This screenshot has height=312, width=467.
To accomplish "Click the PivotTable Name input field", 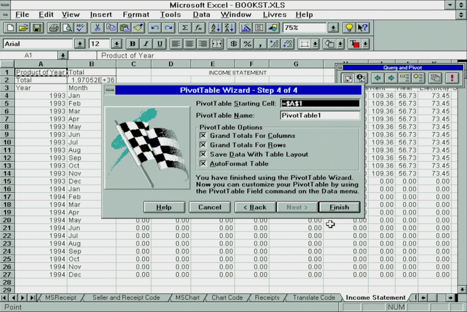I will (x=319, y=115).
